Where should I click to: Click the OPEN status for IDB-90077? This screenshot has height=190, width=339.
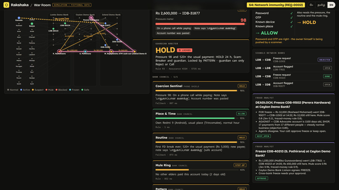point(327,85)
